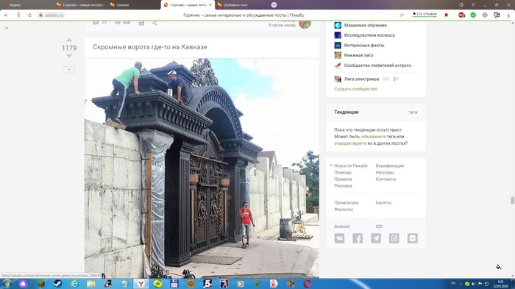Upvote the Caucasus gates post
The image size is (515, 289).
[69, 40]
